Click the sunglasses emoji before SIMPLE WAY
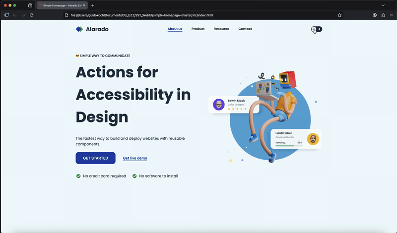This screenshot has height=233, width=397. tap(77, 56)
